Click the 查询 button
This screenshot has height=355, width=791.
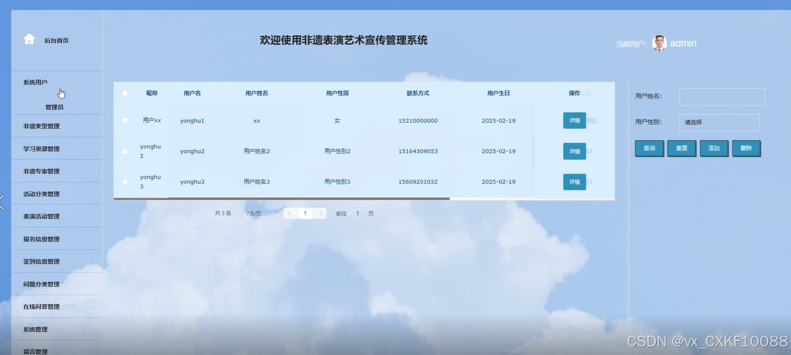point(649,148)
